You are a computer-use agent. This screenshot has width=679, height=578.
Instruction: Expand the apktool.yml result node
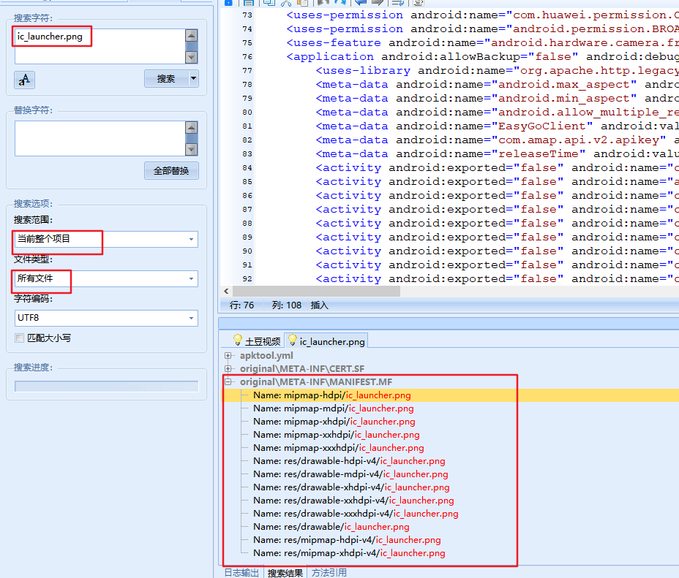coord(228,355)
